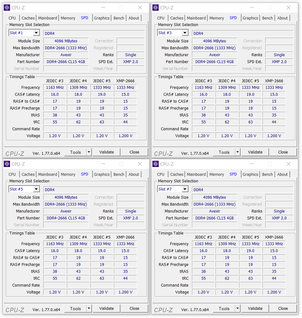Click Avexir manufacturer field in Slot #7 window
302x318 pixels.
[x=215, y=211]
